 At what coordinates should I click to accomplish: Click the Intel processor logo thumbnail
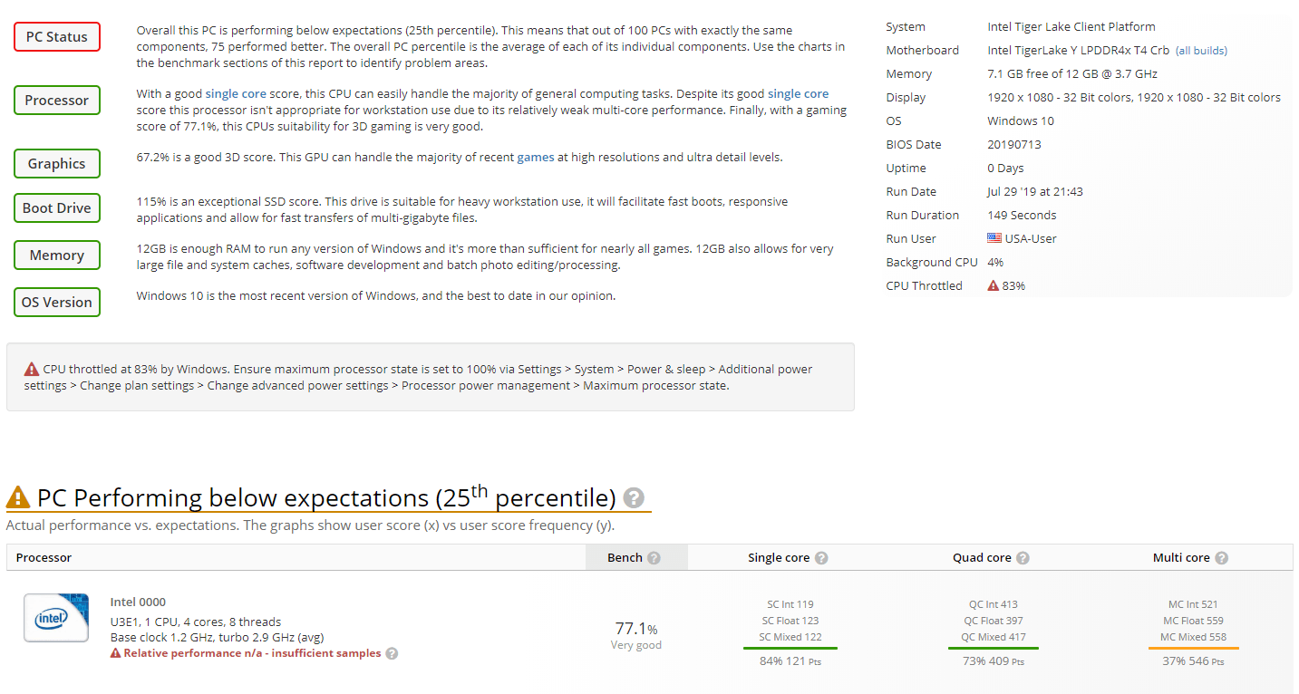click(x=56, y=617)
